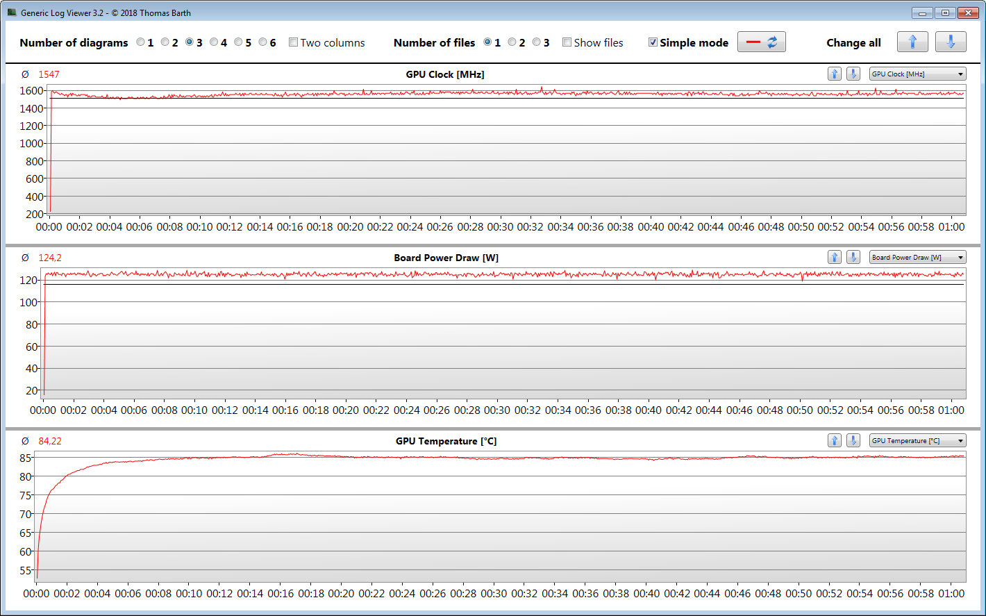Click the red line refresh button

tap(761, 42)
